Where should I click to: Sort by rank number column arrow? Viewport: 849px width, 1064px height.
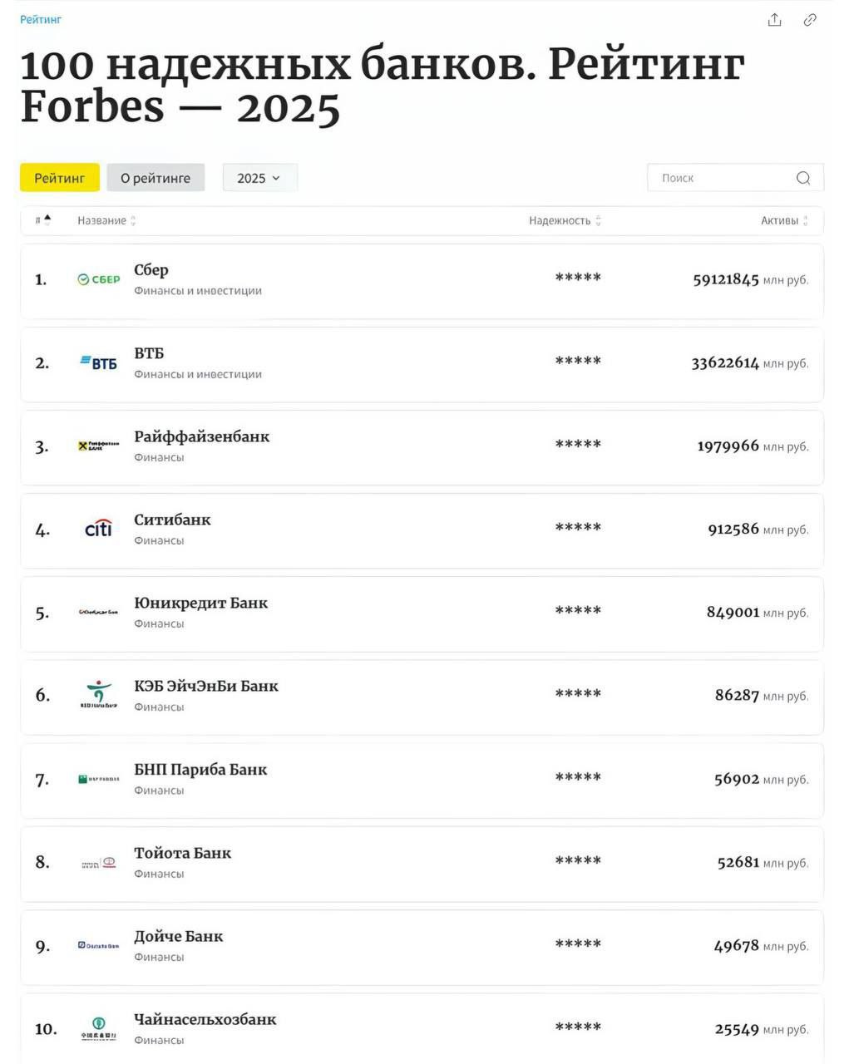[47, 220]
